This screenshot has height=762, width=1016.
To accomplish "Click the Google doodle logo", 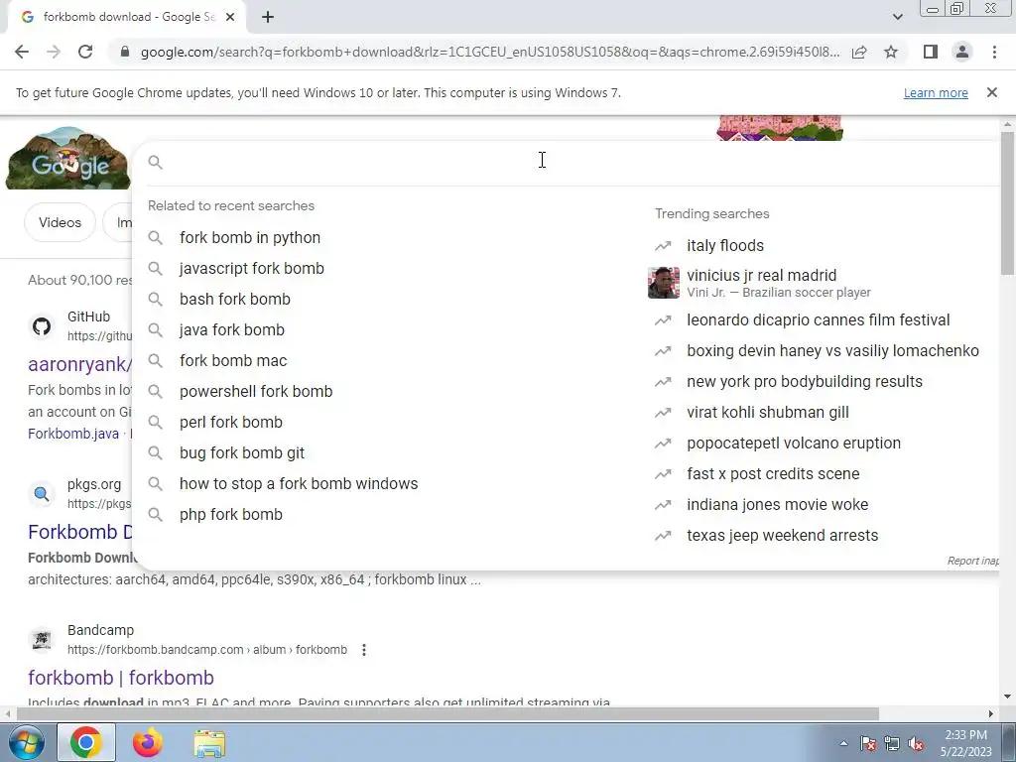I will pyautogui.click(x=68, y=159).
